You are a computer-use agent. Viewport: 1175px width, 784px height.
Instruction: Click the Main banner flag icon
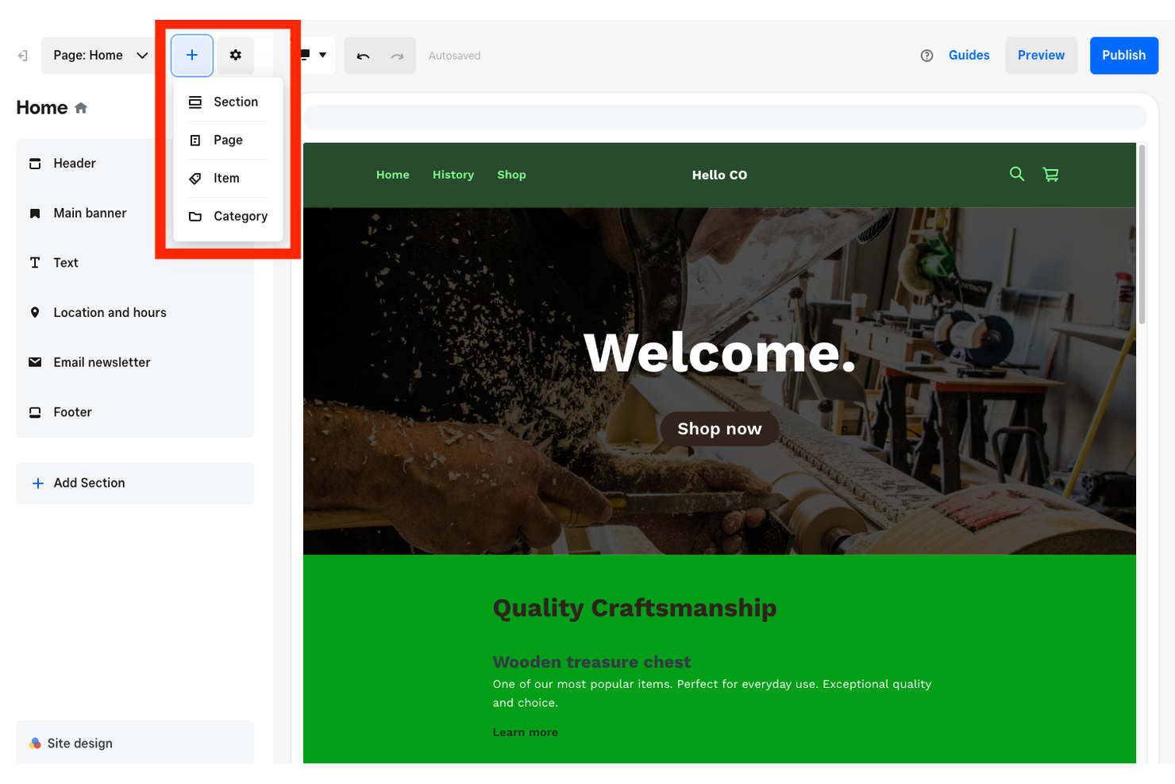pyautogui.click(x=35, y=213)
